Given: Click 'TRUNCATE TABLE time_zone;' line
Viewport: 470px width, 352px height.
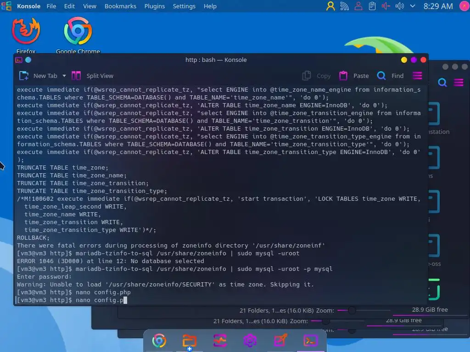Looking at the screenshot, I should (62, 168).
